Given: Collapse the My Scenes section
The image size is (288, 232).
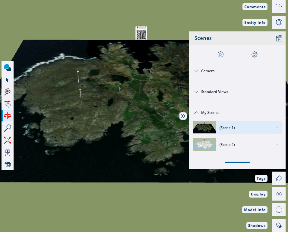Looking at the screenshot, I should pos(210,113).
